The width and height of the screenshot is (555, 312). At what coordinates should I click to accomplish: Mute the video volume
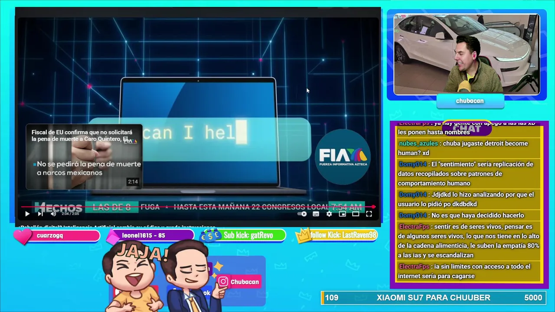point(53,214)
